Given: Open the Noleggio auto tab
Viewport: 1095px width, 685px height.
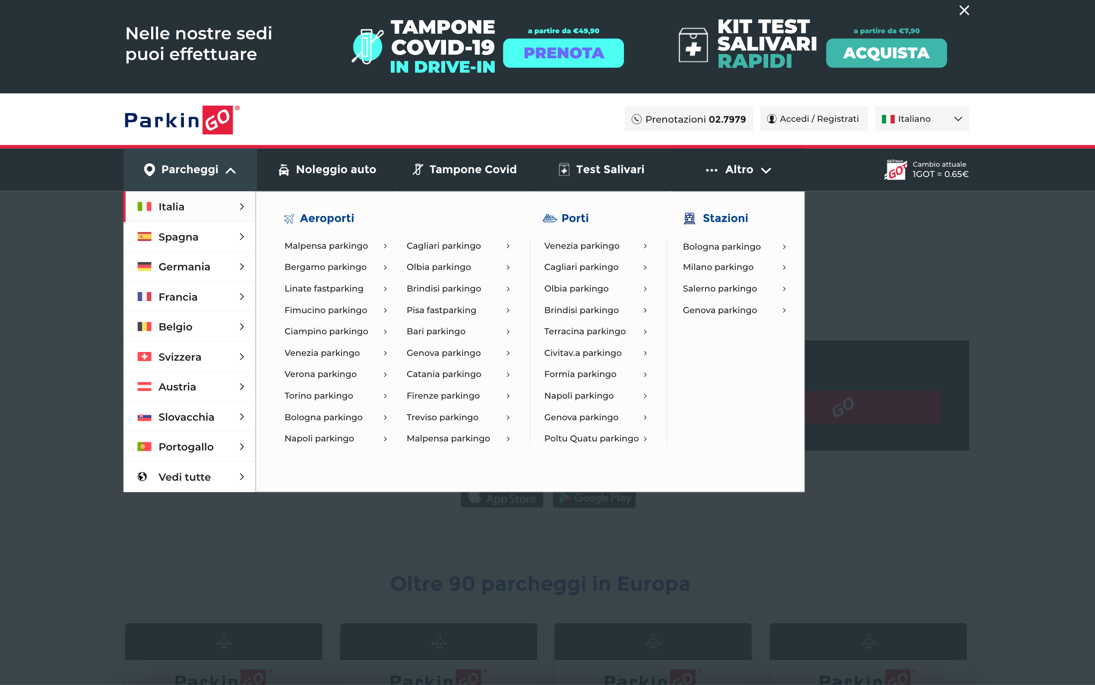Looking at the screenshot, I should 327,169.
